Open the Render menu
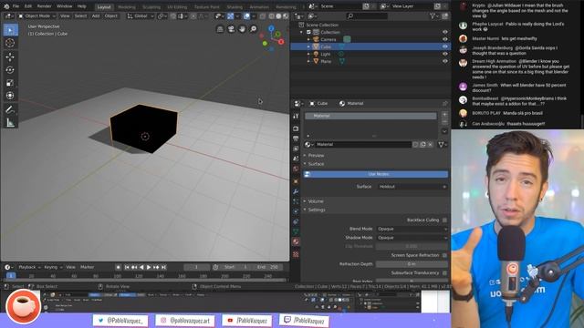 [44, 6]
